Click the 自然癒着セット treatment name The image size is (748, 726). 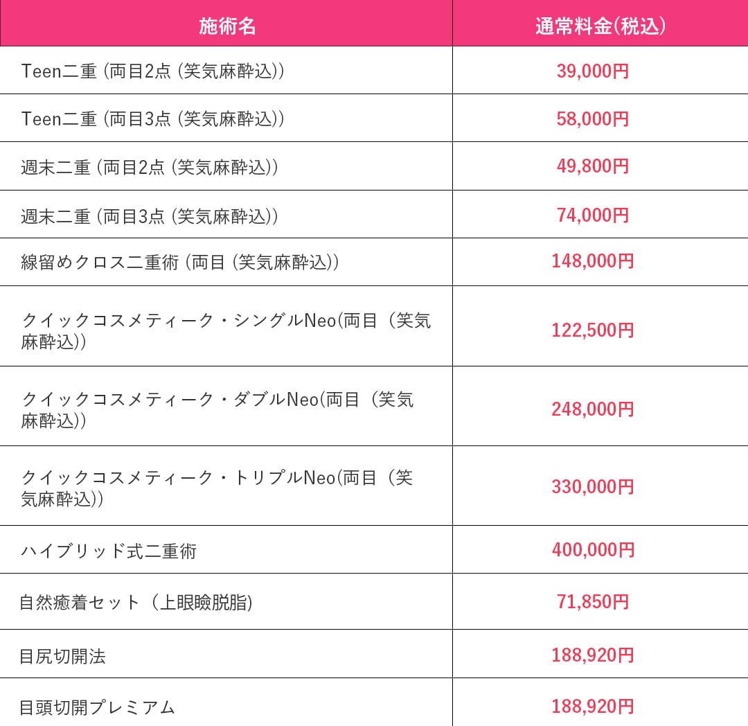(x=136, y=602)
